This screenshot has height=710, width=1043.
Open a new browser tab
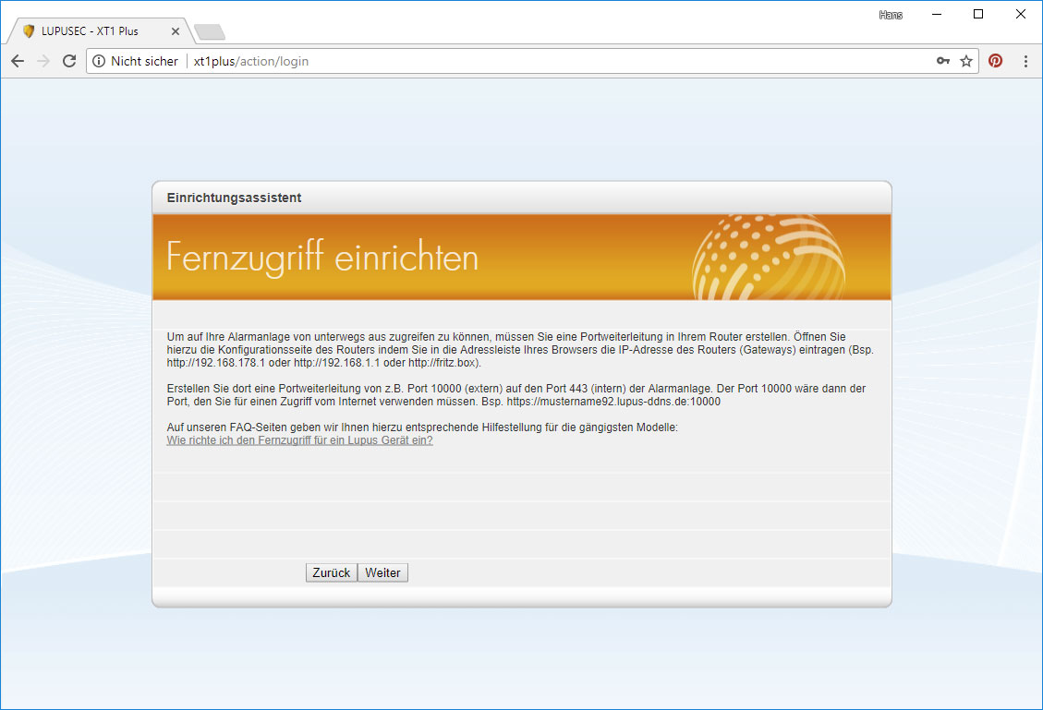(x=210, y=32)
